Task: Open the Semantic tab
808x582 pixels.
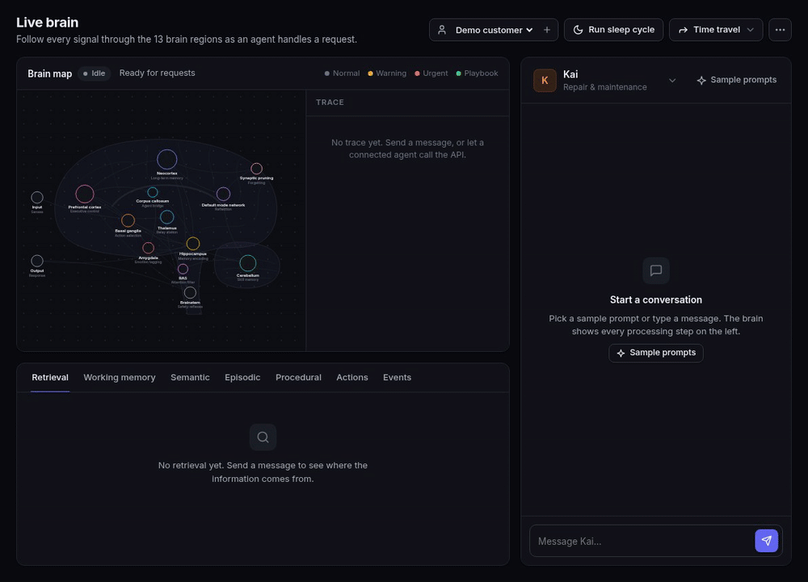Action: point(190,377)
